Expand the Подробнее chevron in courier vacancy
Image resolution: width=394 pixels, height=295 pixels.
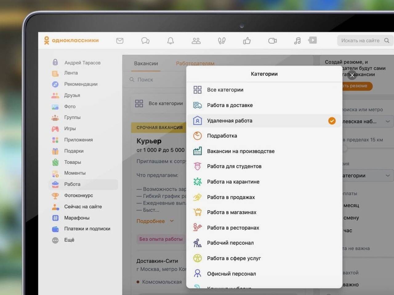click(x=172, y=221)
